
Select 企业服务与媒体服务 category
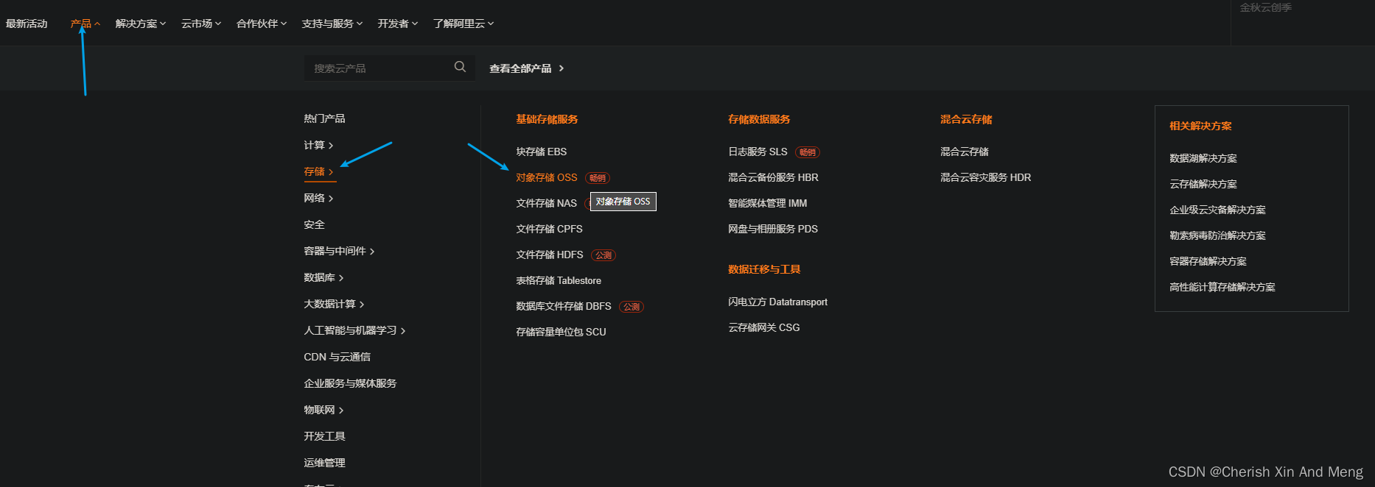pos(350,383)
